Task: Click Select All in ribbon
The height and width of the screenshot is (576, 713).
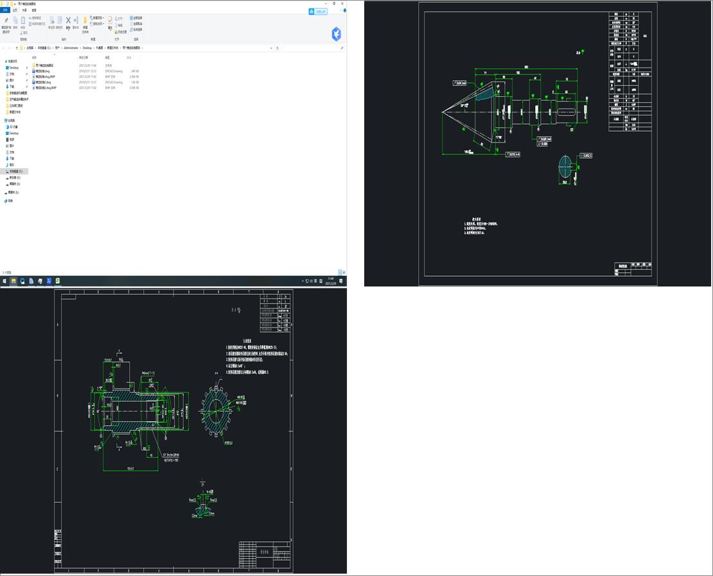Action: pos(136,18)
